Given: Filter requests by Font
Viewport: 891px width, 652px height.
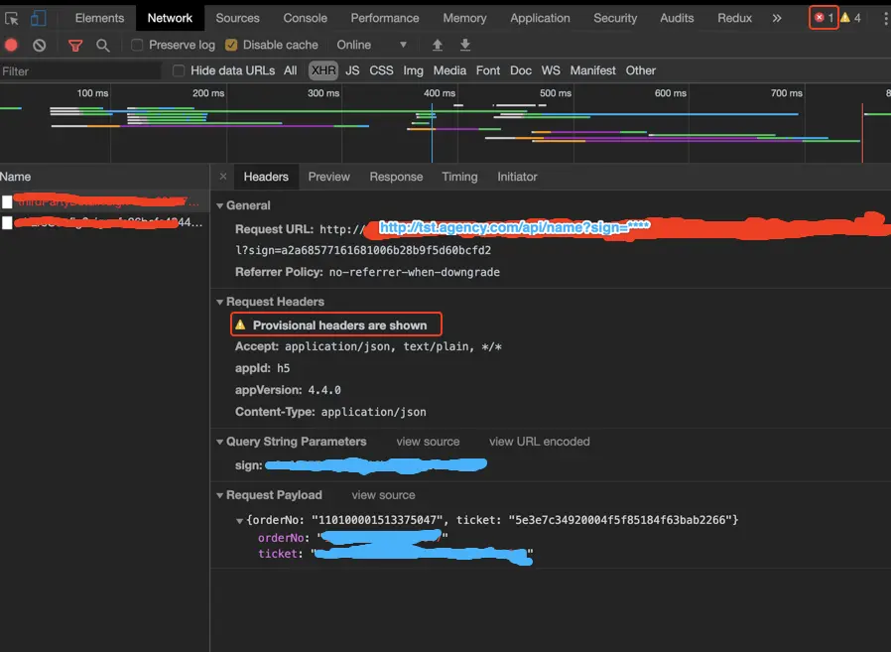Looking at the screenshot, I should pyautogui.click(x=488, y=70).
